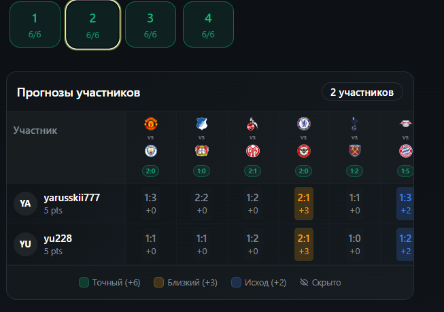
Task: Select the West Ham United crest
Action: pyautogui.click(x=355, y=150)
